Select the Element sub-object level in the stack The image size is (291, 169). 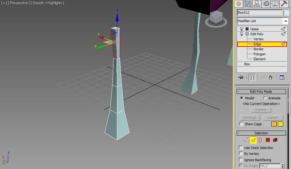pos(259,59)
